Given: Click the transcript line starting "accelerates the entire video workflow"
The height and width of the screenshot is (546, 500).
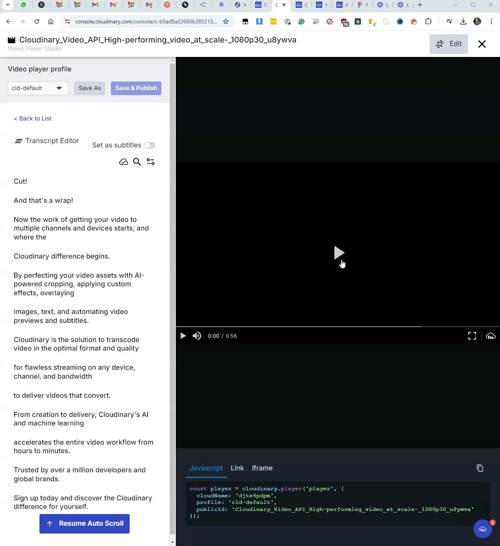Looking at the screenshot, I should [x=84, y=447].
